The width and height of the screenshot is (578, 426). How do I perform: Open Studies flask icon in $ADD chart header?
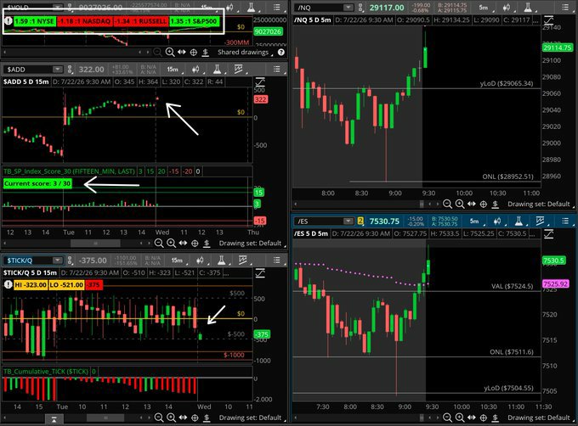point(217,69)
